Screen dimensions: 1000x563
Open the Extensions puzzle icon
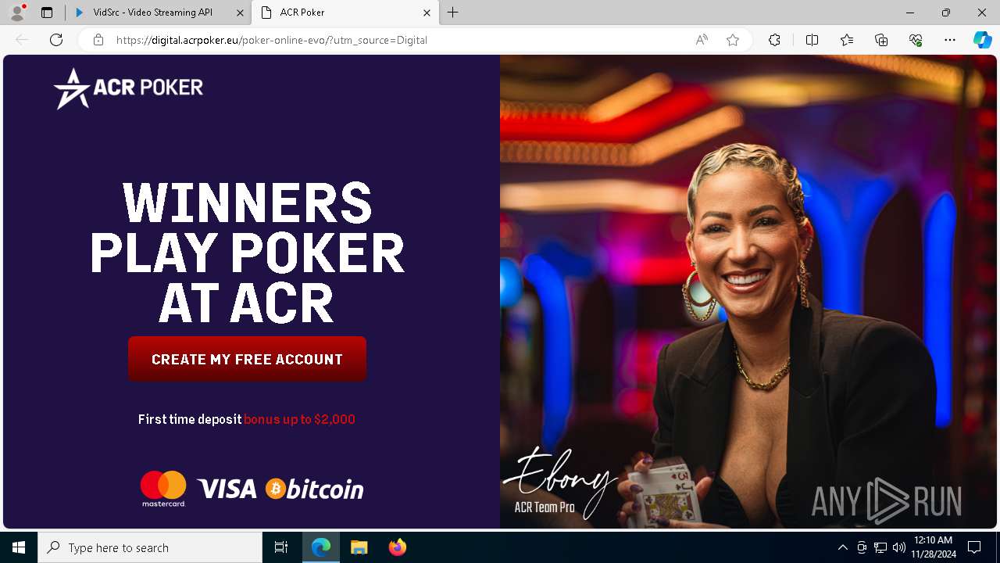pyautogui.click(x=774, y=40)
